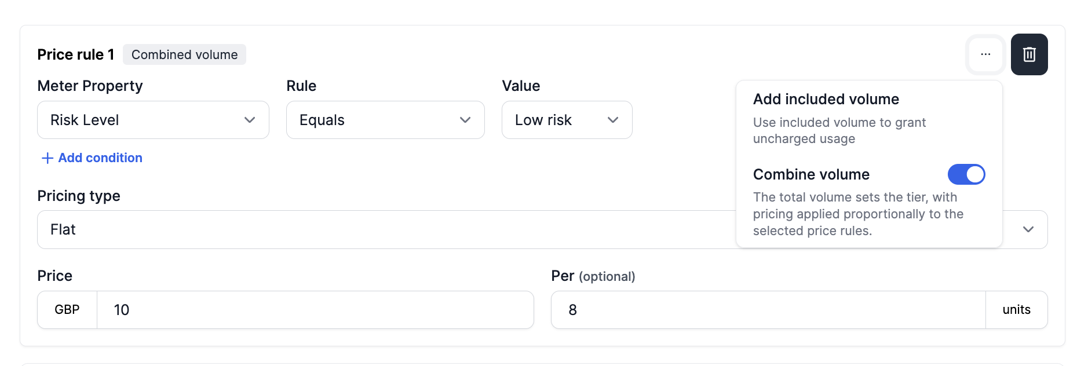Click the Pricing type chevron arrow
This screenshot has height=366, width=1088.
click(1028, 230)
